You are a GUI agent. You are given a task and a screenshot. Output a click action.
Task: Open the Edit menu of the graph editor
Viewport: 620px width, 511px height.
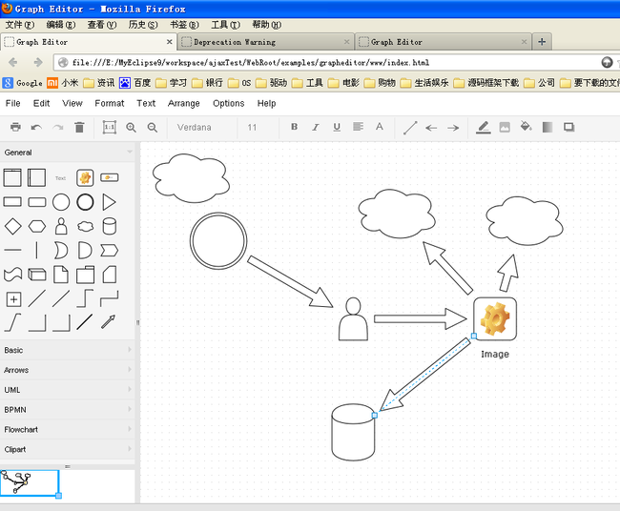42,104
